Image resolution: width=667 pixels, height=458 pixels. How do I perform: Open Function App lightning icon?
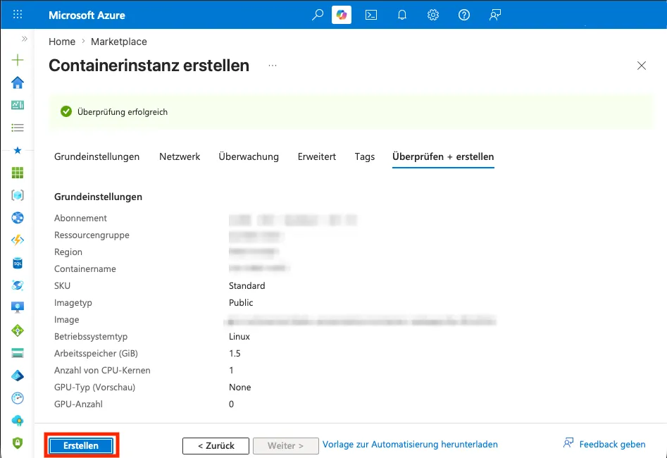[18, 240]
